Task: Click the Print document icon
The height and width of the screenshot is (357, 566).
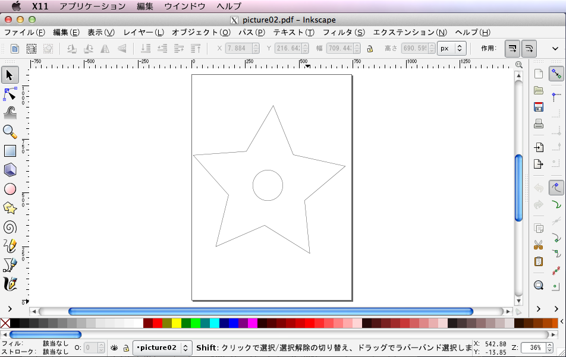Action: tap(538, 124)
